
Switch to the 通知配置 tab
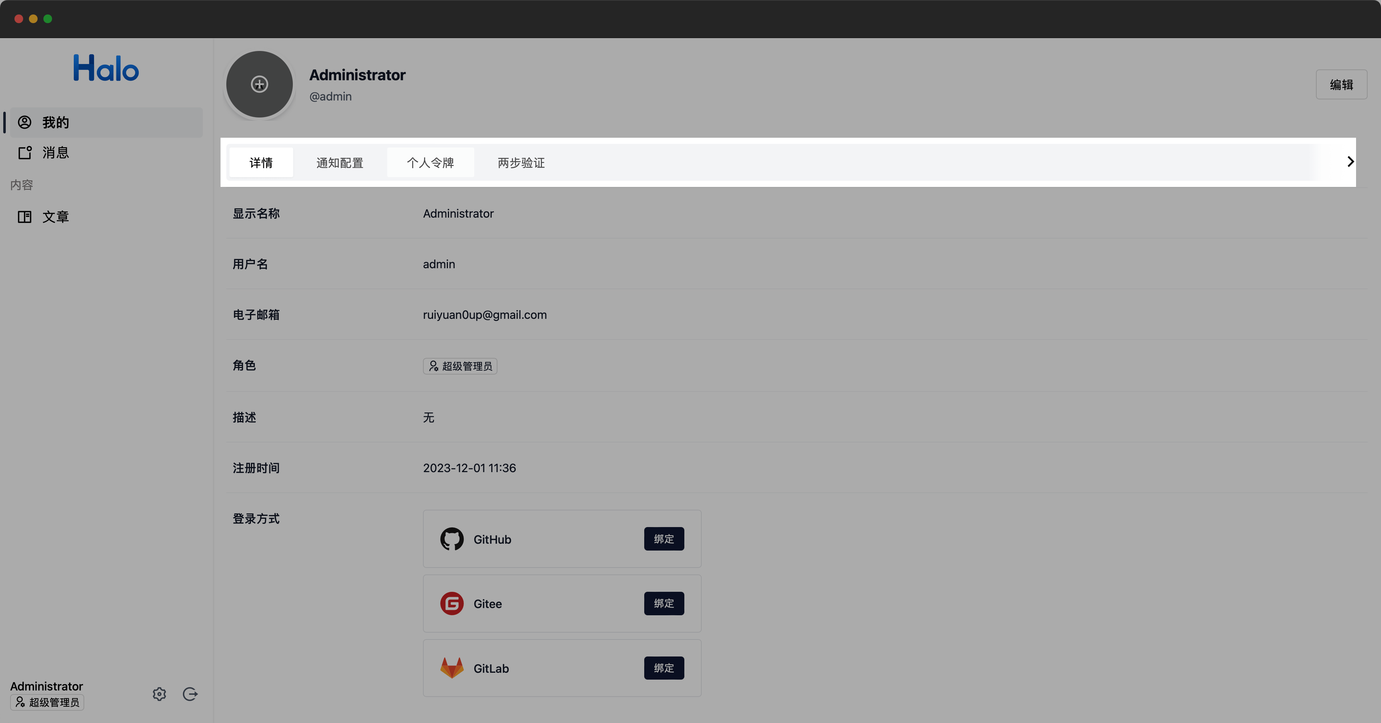tap(339, 162)
